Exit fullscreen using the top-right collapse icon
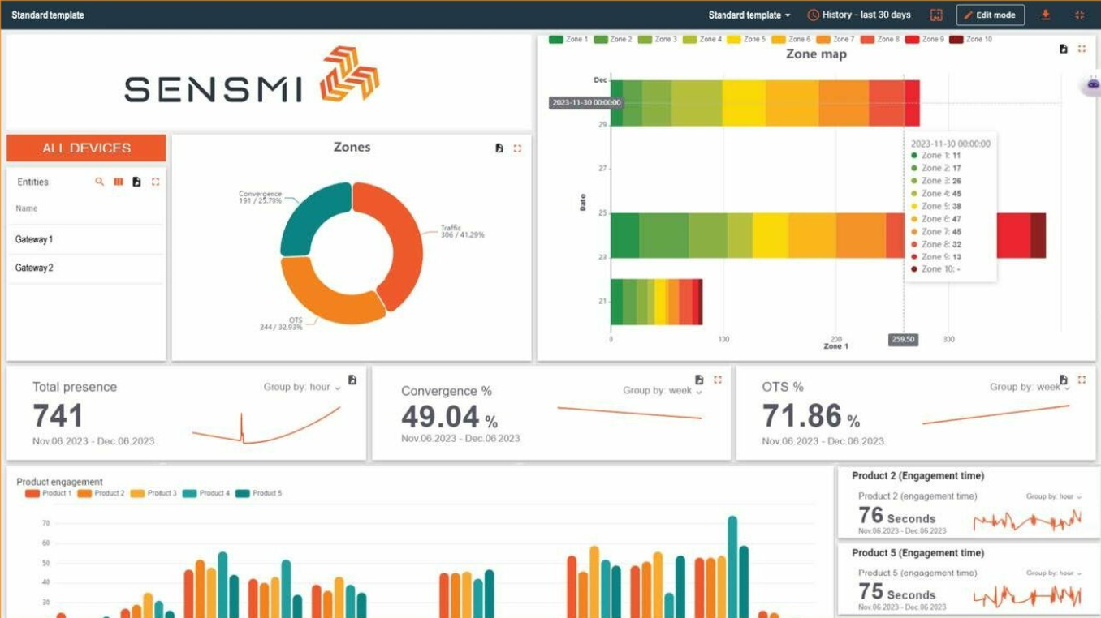Viewport: 1101px width, 618px height. point(1079,15)
